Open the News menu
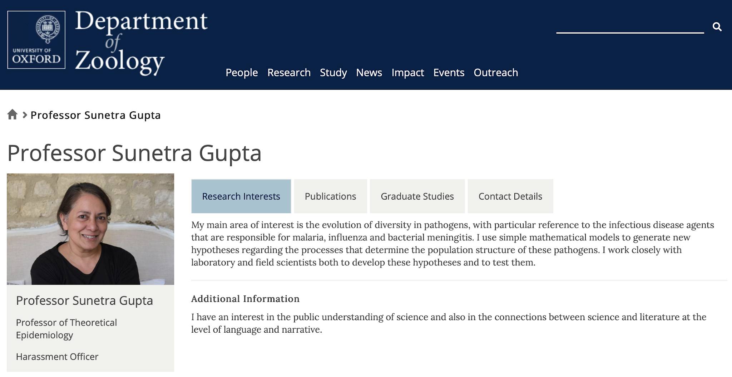This screenshot has height=377, width=732. (x=369, y=73)
